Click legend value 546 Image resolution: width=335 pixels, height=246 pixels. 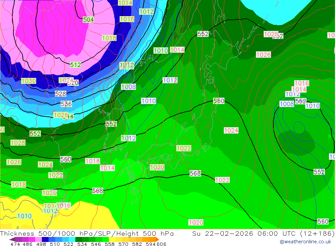96,244
